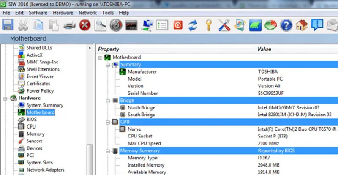Viewport: 338px width, 175px height.
Task: Click the Value column header
Action: click(297, 49)
